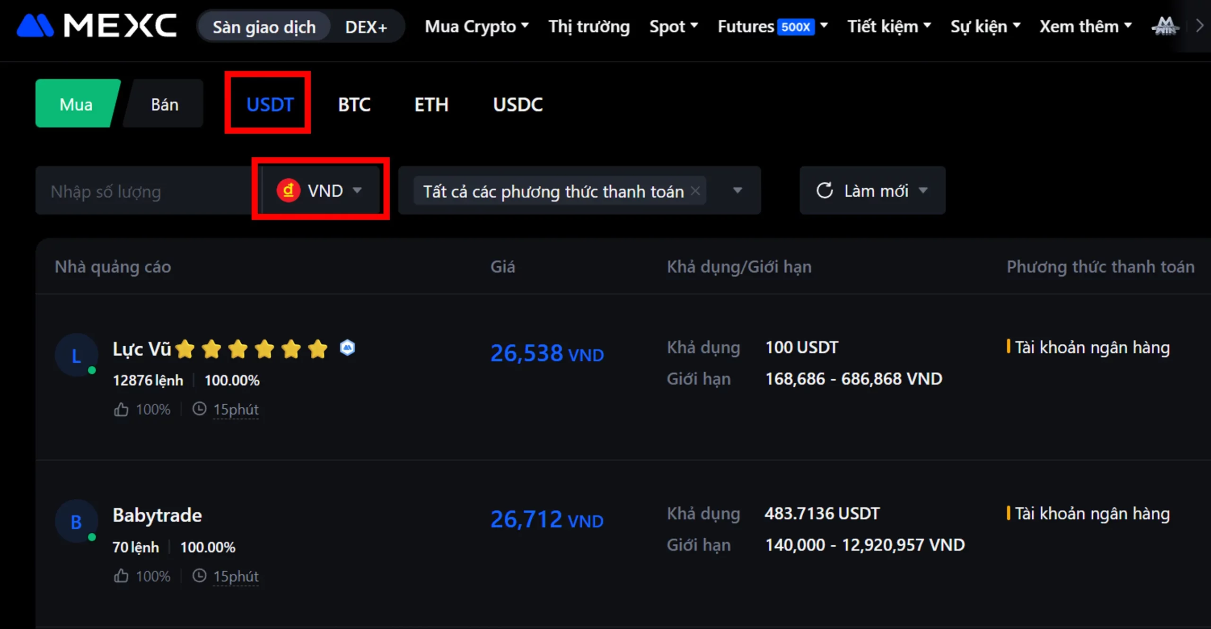The width and height of the screenshot is (1211, 629).
Task: Toggle to Sàn giao dịch exchange
Action: [264, 26]
